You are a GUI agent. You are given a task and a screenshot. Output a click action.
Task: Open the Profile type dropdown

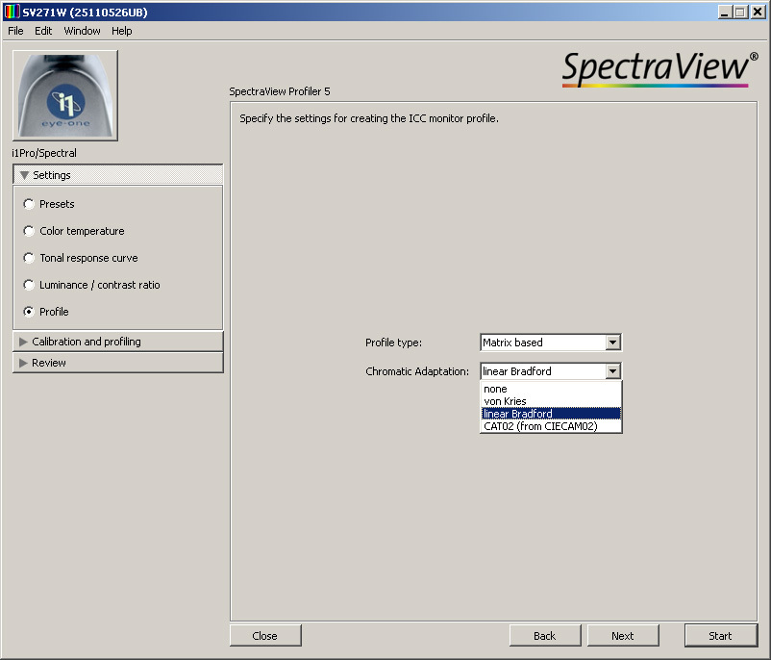[551, 343]
